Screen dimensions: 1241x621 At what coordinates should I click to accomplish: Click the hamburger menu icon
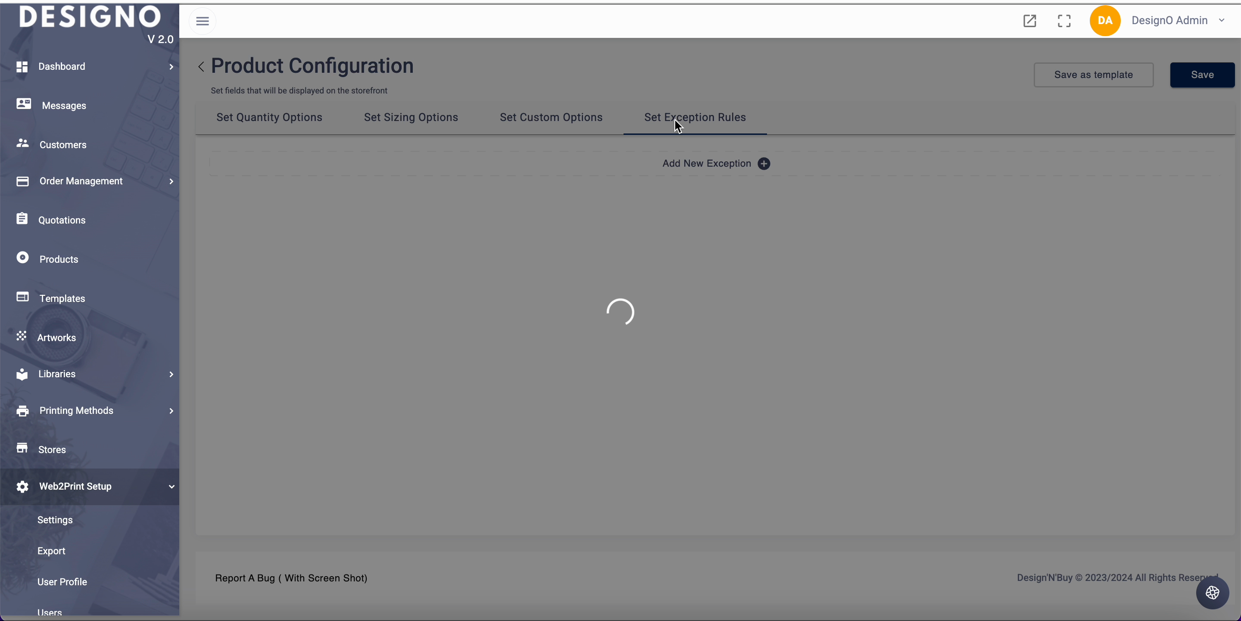tap(203, 21)
